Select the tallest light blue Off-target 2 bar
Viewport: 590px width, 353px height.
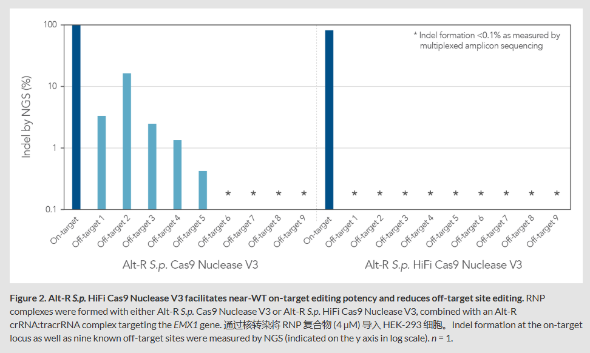point(127,141)
